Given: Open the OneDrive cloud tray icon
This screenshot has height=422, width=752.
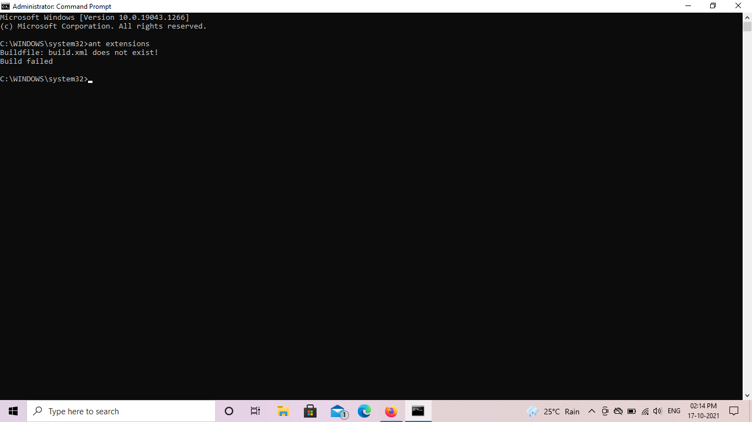Looking at the screenshot, I should [618, 411].
